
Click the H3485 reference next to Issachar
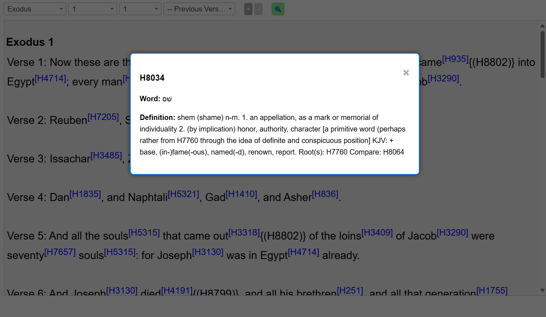click(106, 156)
